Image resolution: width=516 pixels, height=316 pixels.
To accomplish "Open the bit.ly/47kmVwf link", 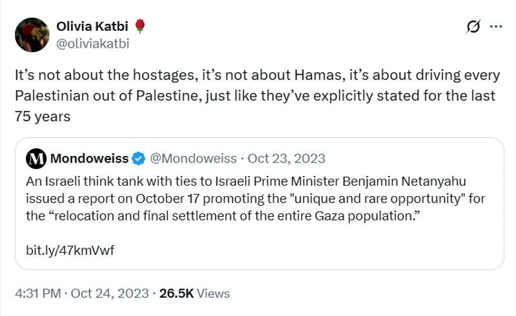I will 70,250.
